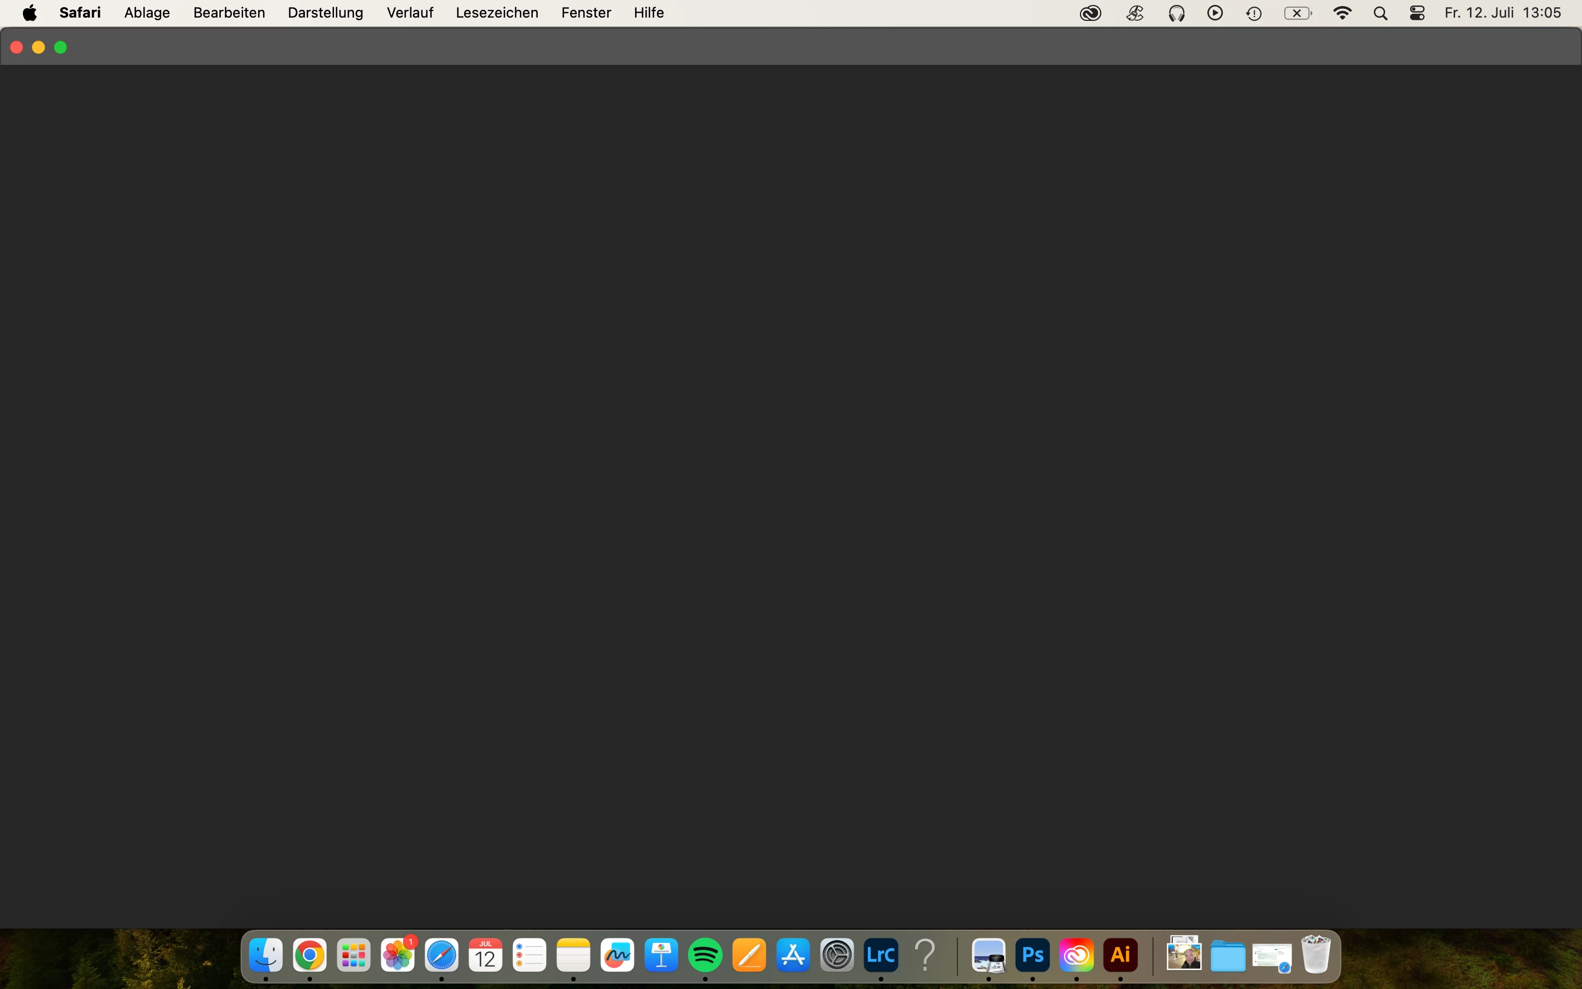Open the Ablage menu

point(147,13)
